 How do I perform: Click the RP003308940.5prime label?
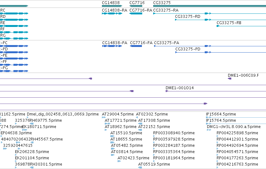(x=174, y=133)
